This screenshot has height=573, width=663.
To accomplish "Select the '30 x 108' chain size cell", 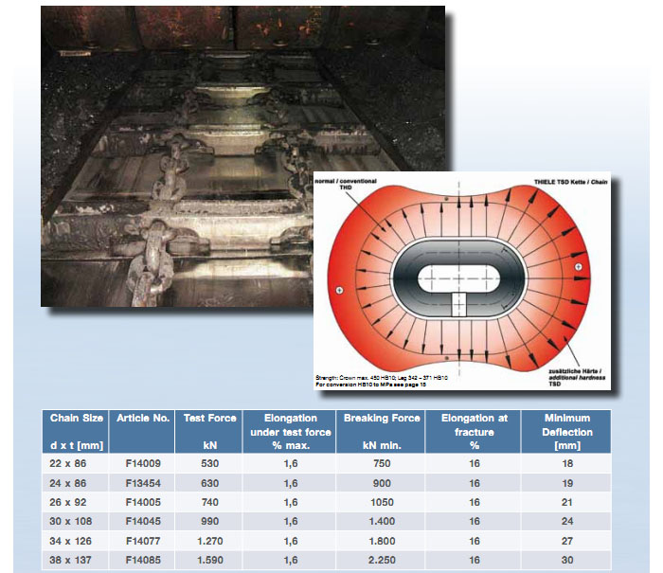I will (x=76, y=522).
